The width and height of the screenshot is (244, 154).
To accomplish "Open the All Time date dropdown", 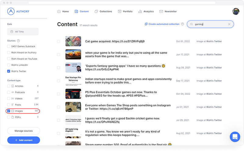I will pos(23,32).
